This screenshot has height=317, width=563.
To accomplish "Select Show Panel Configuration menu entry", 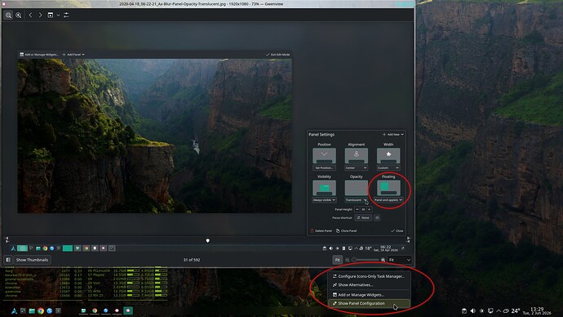I will click(x=368, y=303).
